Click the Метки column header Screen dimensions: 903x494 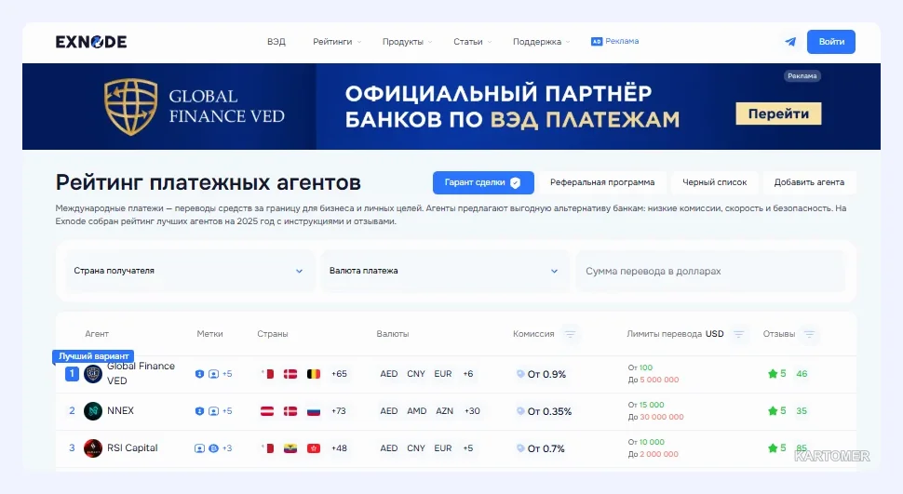[209, 334]
